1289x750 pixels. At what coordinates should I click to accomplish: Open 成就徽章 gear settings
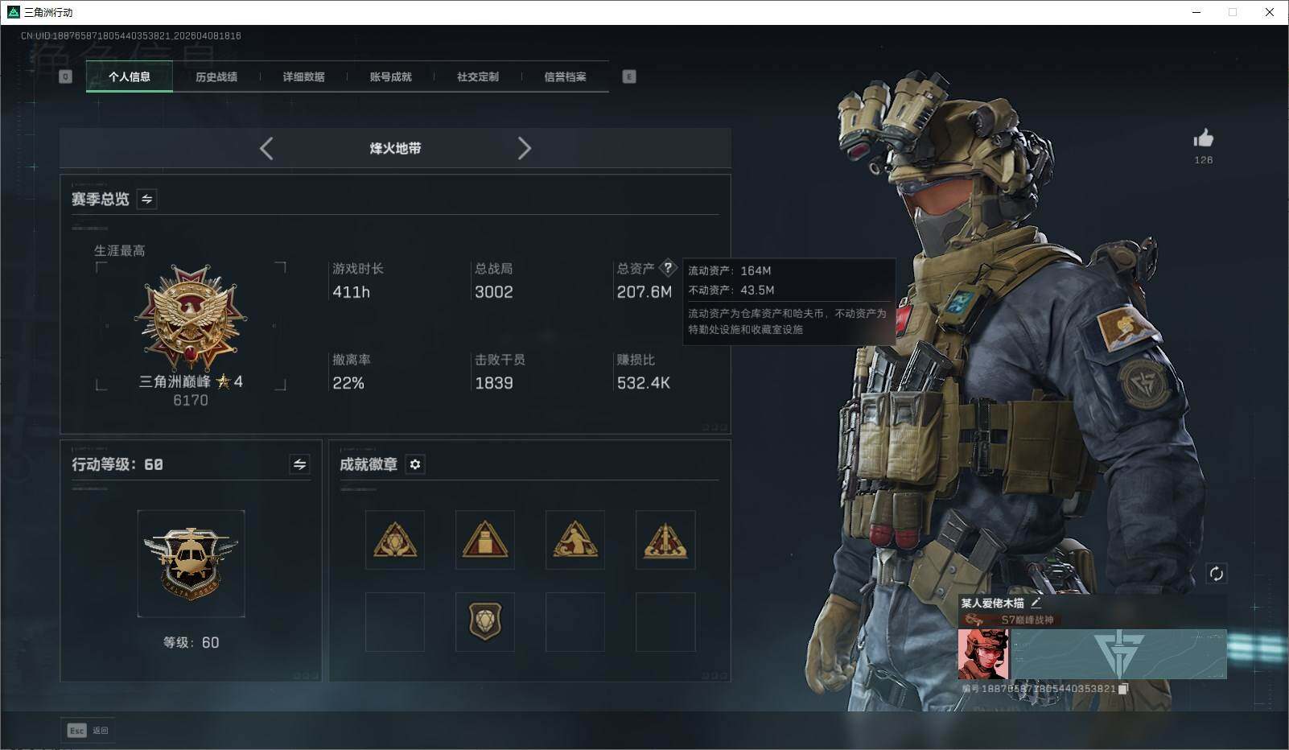415,464
